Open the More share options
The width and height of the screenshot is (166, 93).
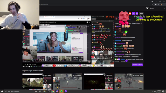pyautogui.click(x=141, y=13)
